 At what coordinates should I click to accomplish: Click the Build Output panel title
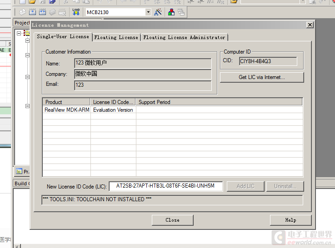point(22,184)
